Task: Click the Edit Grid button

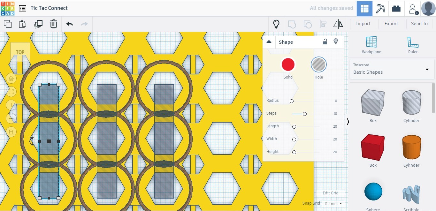Action: point(331,193)
